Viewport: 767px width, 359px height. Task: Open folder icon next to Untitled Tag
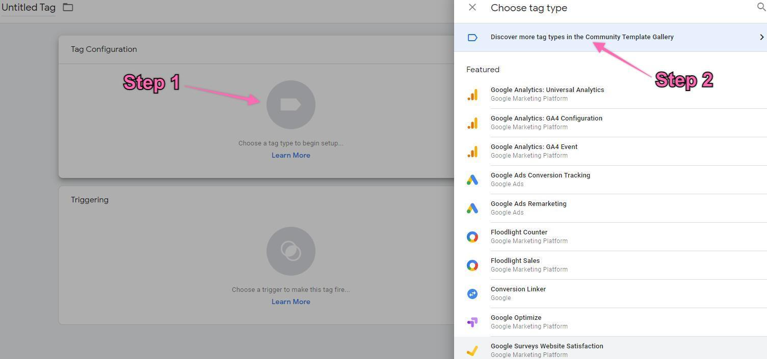(x=68, y=8)
